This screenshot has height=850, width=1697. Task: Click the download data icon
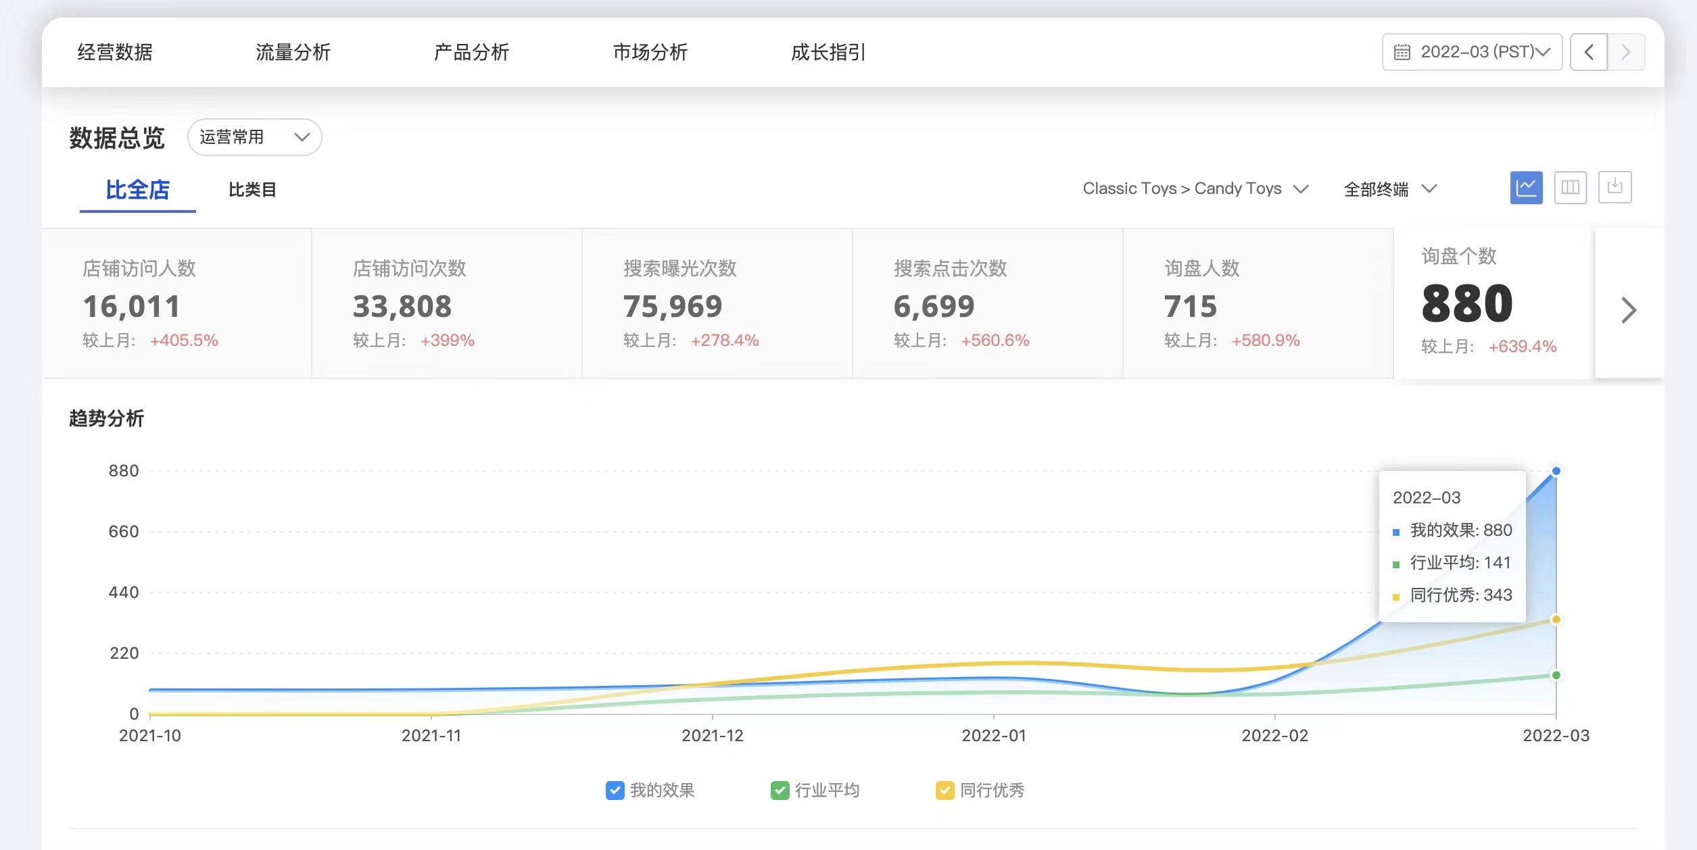coord(1615,187)
